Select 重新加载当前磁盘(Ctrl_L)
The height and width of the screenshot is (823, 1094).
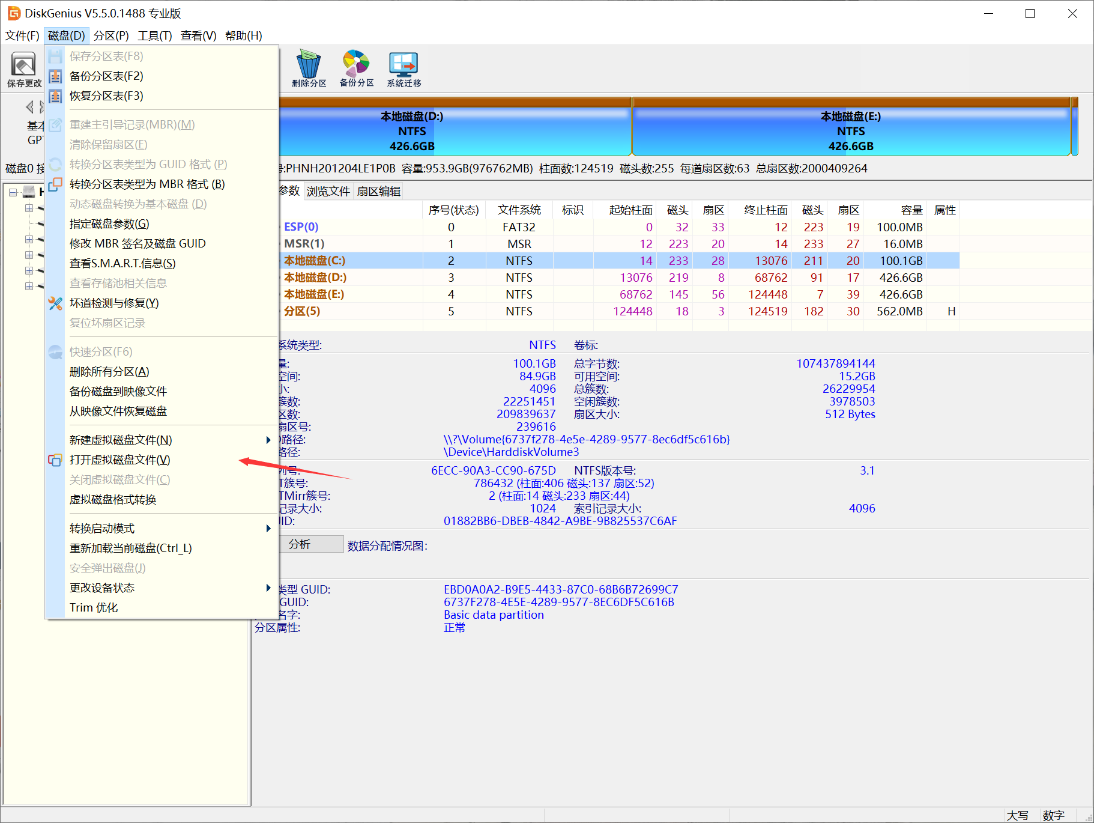162,548
